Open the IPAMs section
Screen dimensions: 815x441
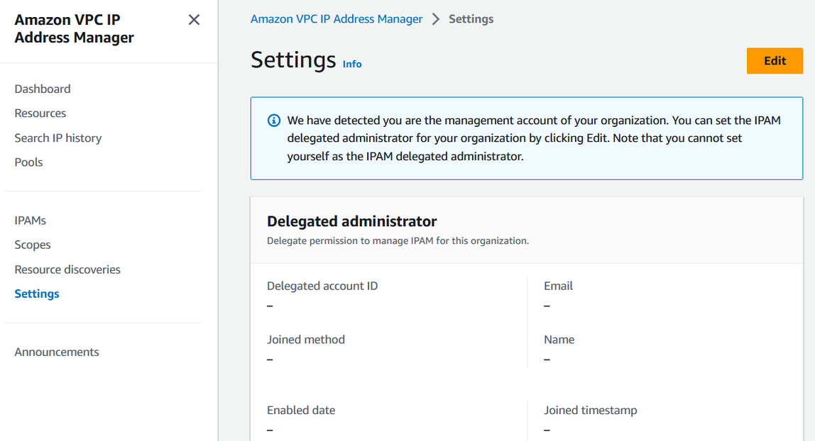[x=31, y=220]
